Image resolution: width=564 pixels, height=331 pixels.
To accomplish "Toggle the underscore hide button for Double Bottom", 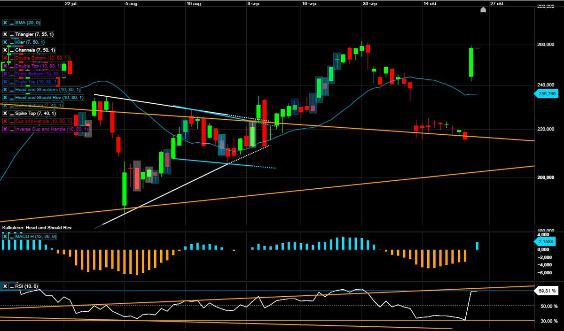I will [12, 58].
